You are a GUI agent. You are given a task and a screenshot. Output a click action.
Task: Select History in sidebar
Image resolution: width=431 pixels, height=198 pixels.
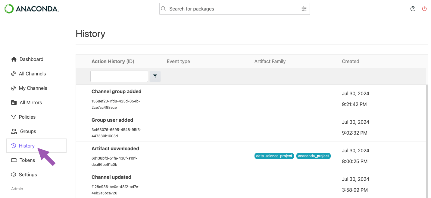click(x=36, y=146)
